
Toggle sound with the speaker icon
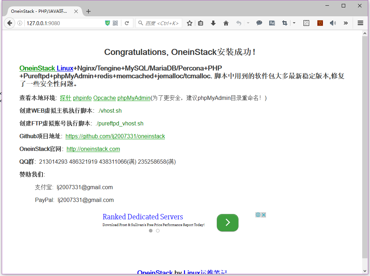coord(333,23)
